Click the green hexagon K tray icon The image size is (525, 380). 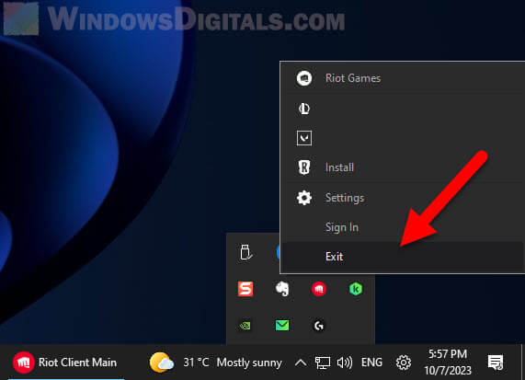coord(356,289)
